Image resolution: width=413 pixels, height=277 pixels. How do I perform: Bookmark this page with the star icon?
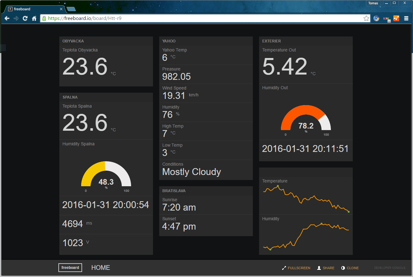[x=366, y=18]
